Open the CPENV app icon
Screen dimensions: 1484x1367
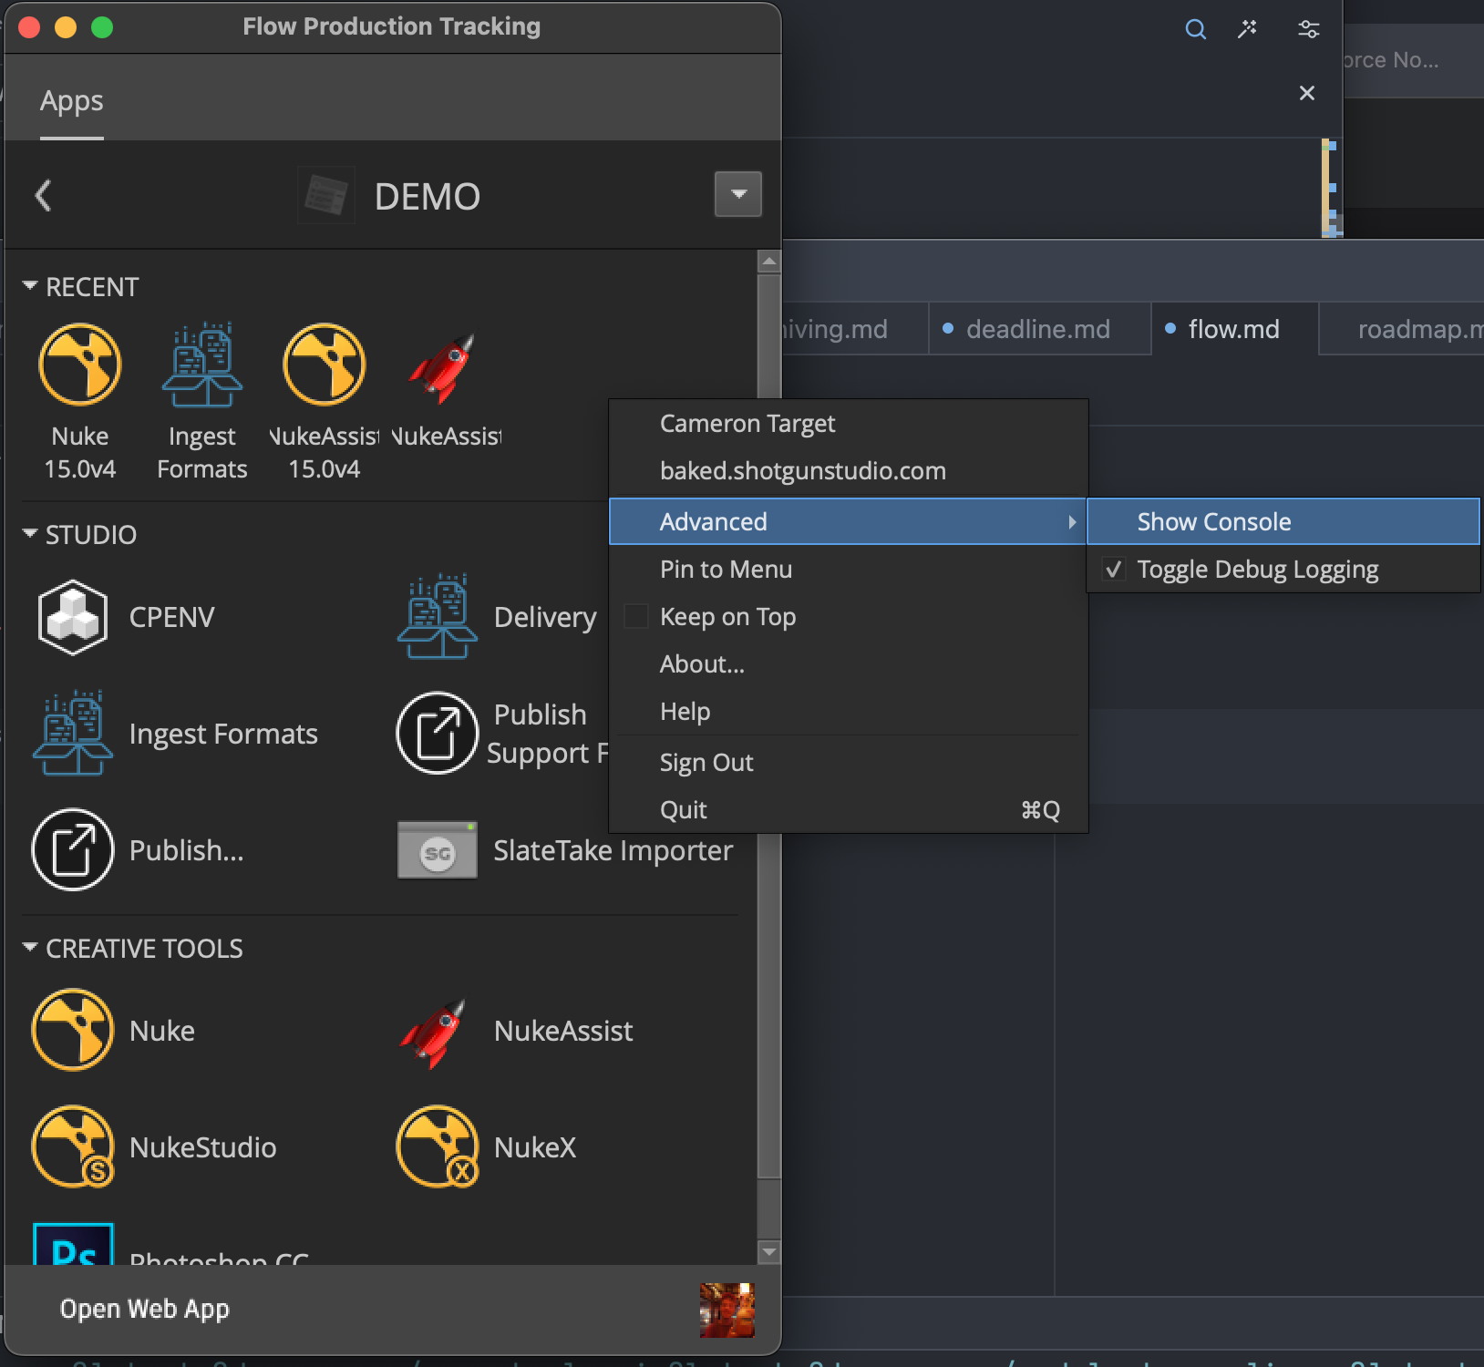[73, 617]
